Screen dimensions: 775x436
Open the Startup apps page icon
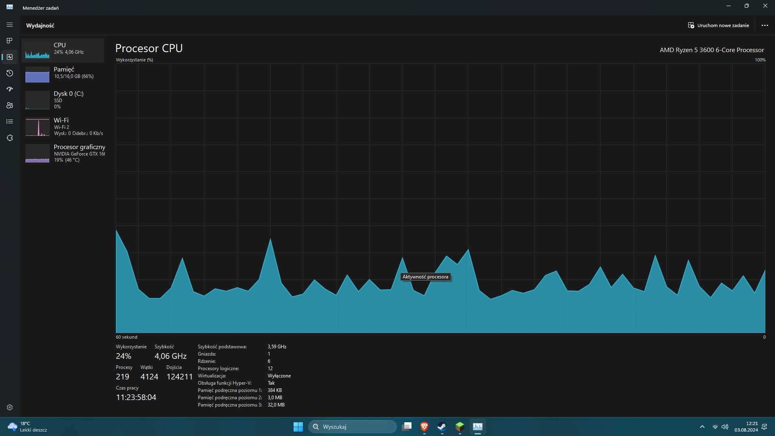click(10, 89)
